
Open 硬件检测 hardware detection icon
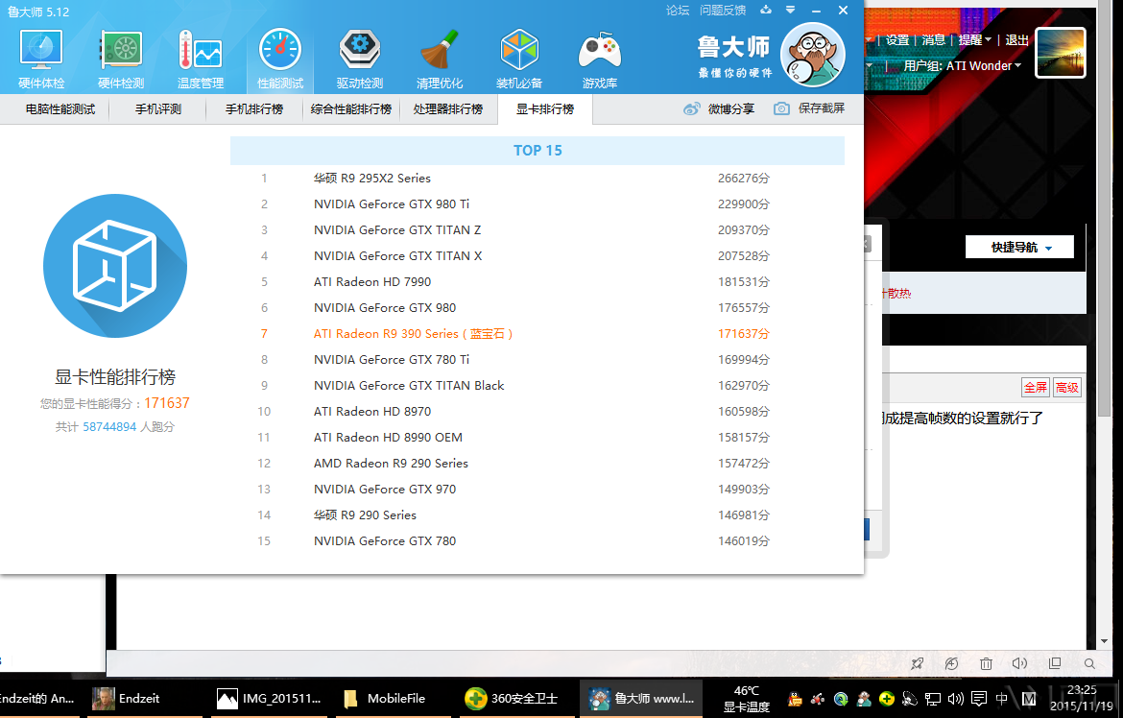pyautogui.click(x=121, y=60)
